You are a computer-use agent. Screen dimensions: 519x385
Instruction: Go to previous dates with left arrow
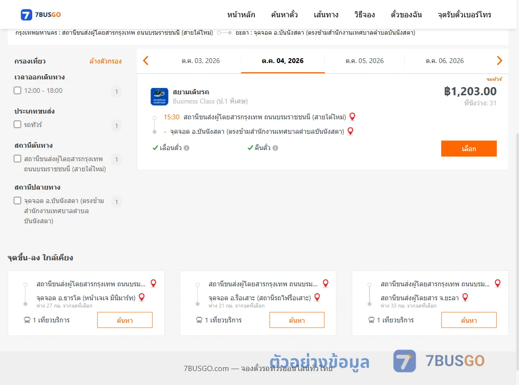[146, 61]
